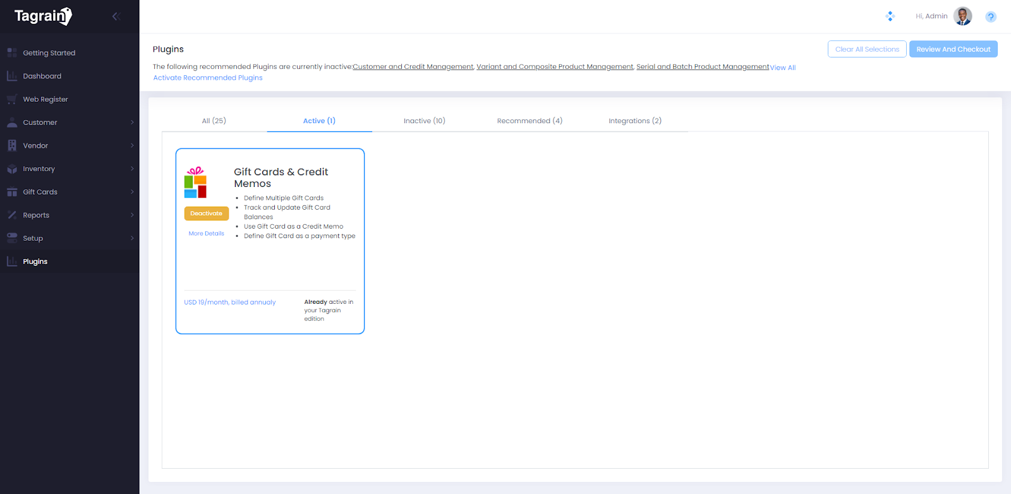Click the Getting Started sidebar icon
Screen dimensions: 1011x494
[x=12, y=53]
